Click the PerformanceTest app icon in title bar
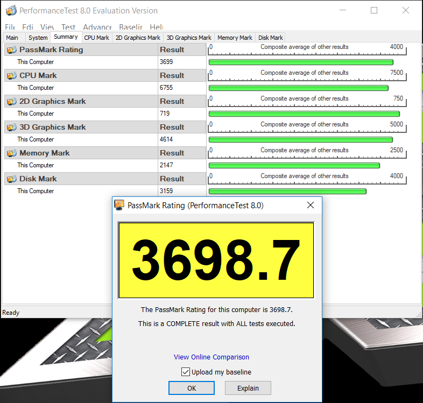Viewport: 423px width, 403px height. click(x=11, y=11)
